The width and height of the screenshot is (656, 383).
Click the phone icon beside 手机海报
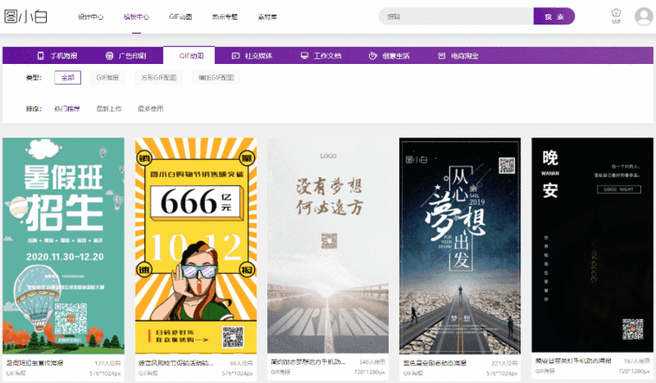point(41,55)
